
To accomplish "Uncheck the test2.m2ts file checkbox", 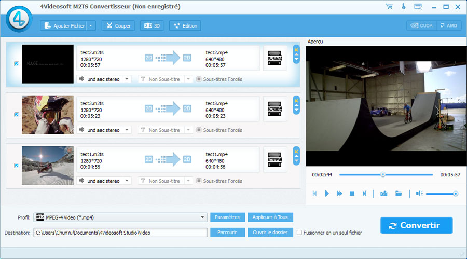I will pyautogui.click(x=17, y=64).
